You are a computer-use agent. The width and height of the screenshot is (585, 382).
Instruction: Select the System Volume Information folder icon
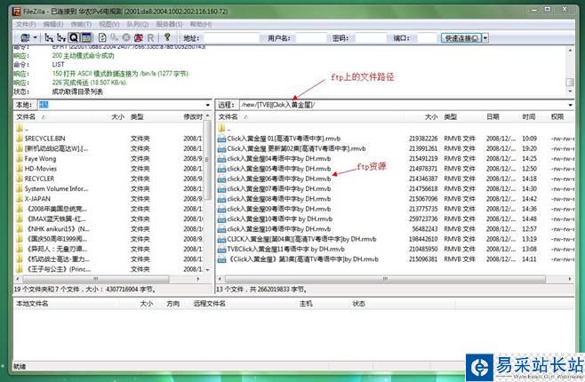20,189
